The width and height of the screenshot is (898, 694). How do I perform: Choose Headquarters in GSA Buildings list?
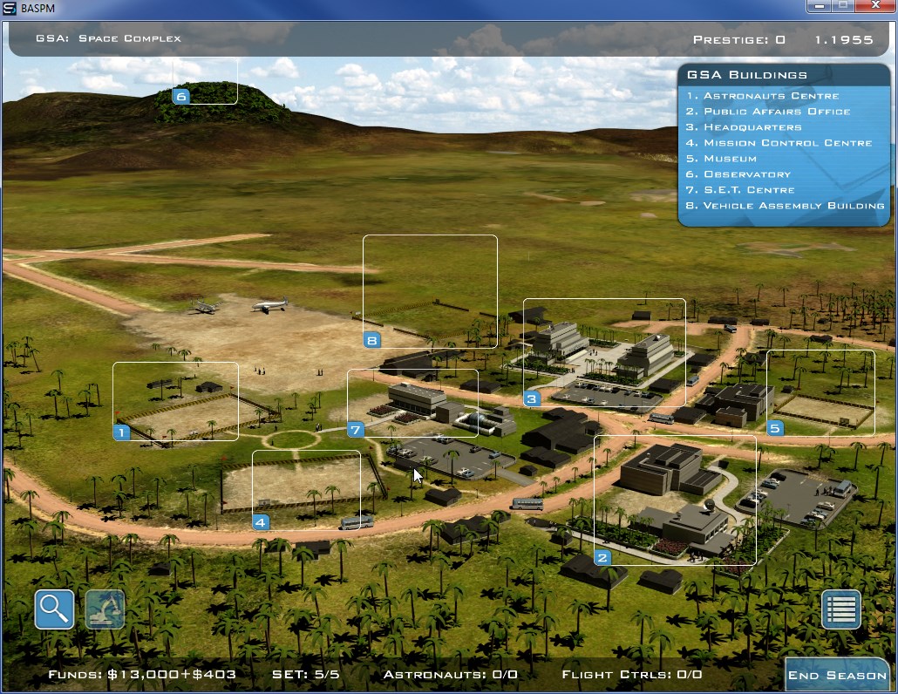coord(744,127)
